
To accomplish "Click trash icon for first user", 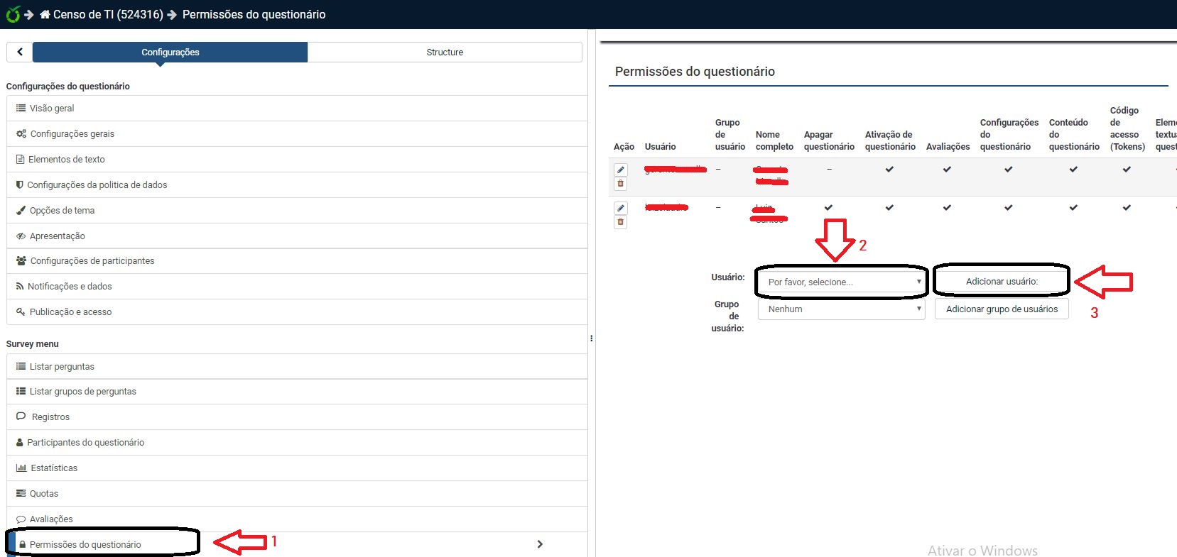I will coord(621,184).
